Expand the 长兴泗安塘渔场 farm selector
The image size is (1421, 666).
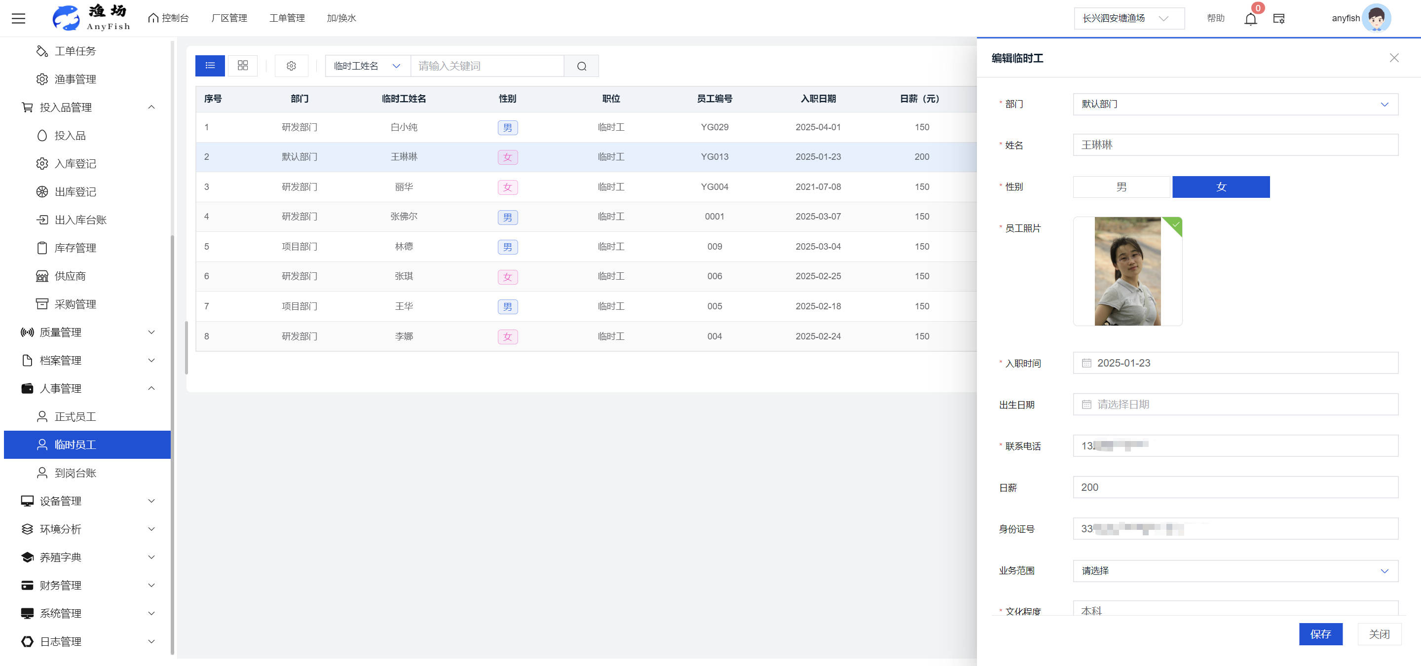(x=1128, y=18)
